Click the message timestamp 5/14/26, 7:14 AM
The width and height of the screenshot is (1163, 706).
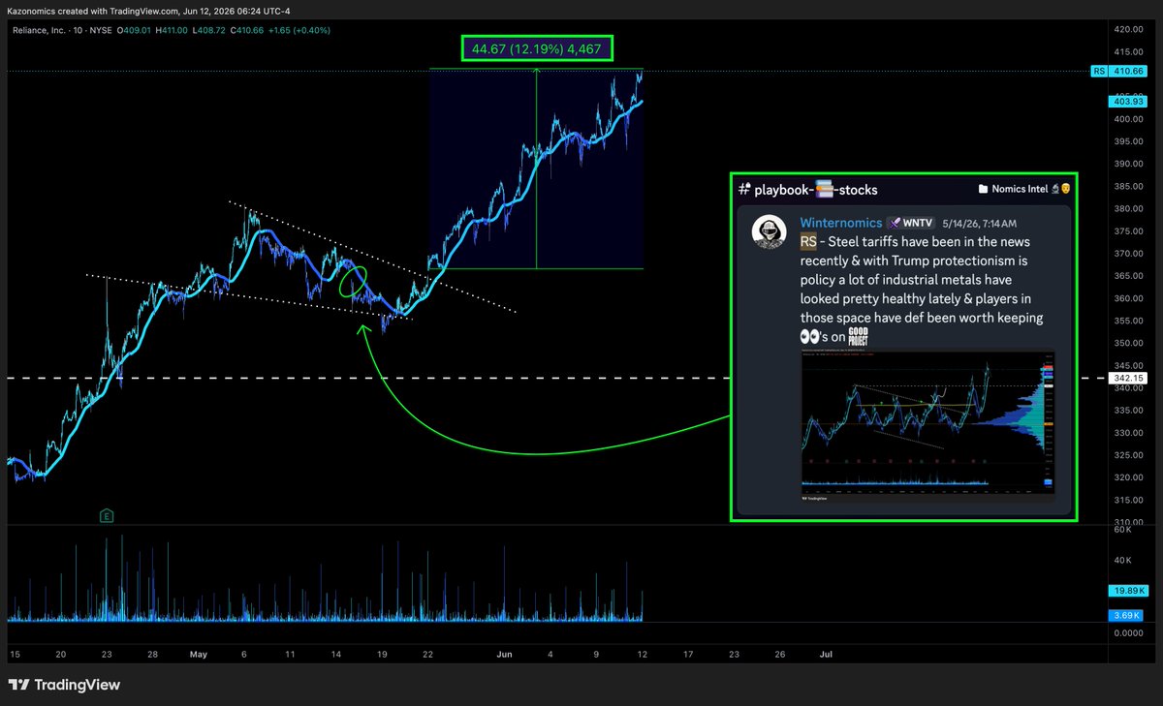click(x=979, y=224)
